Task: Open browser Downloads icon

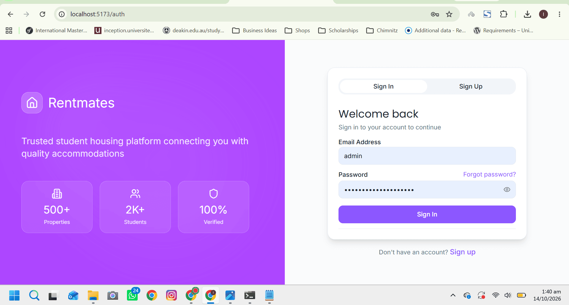Action: point(527,14)
